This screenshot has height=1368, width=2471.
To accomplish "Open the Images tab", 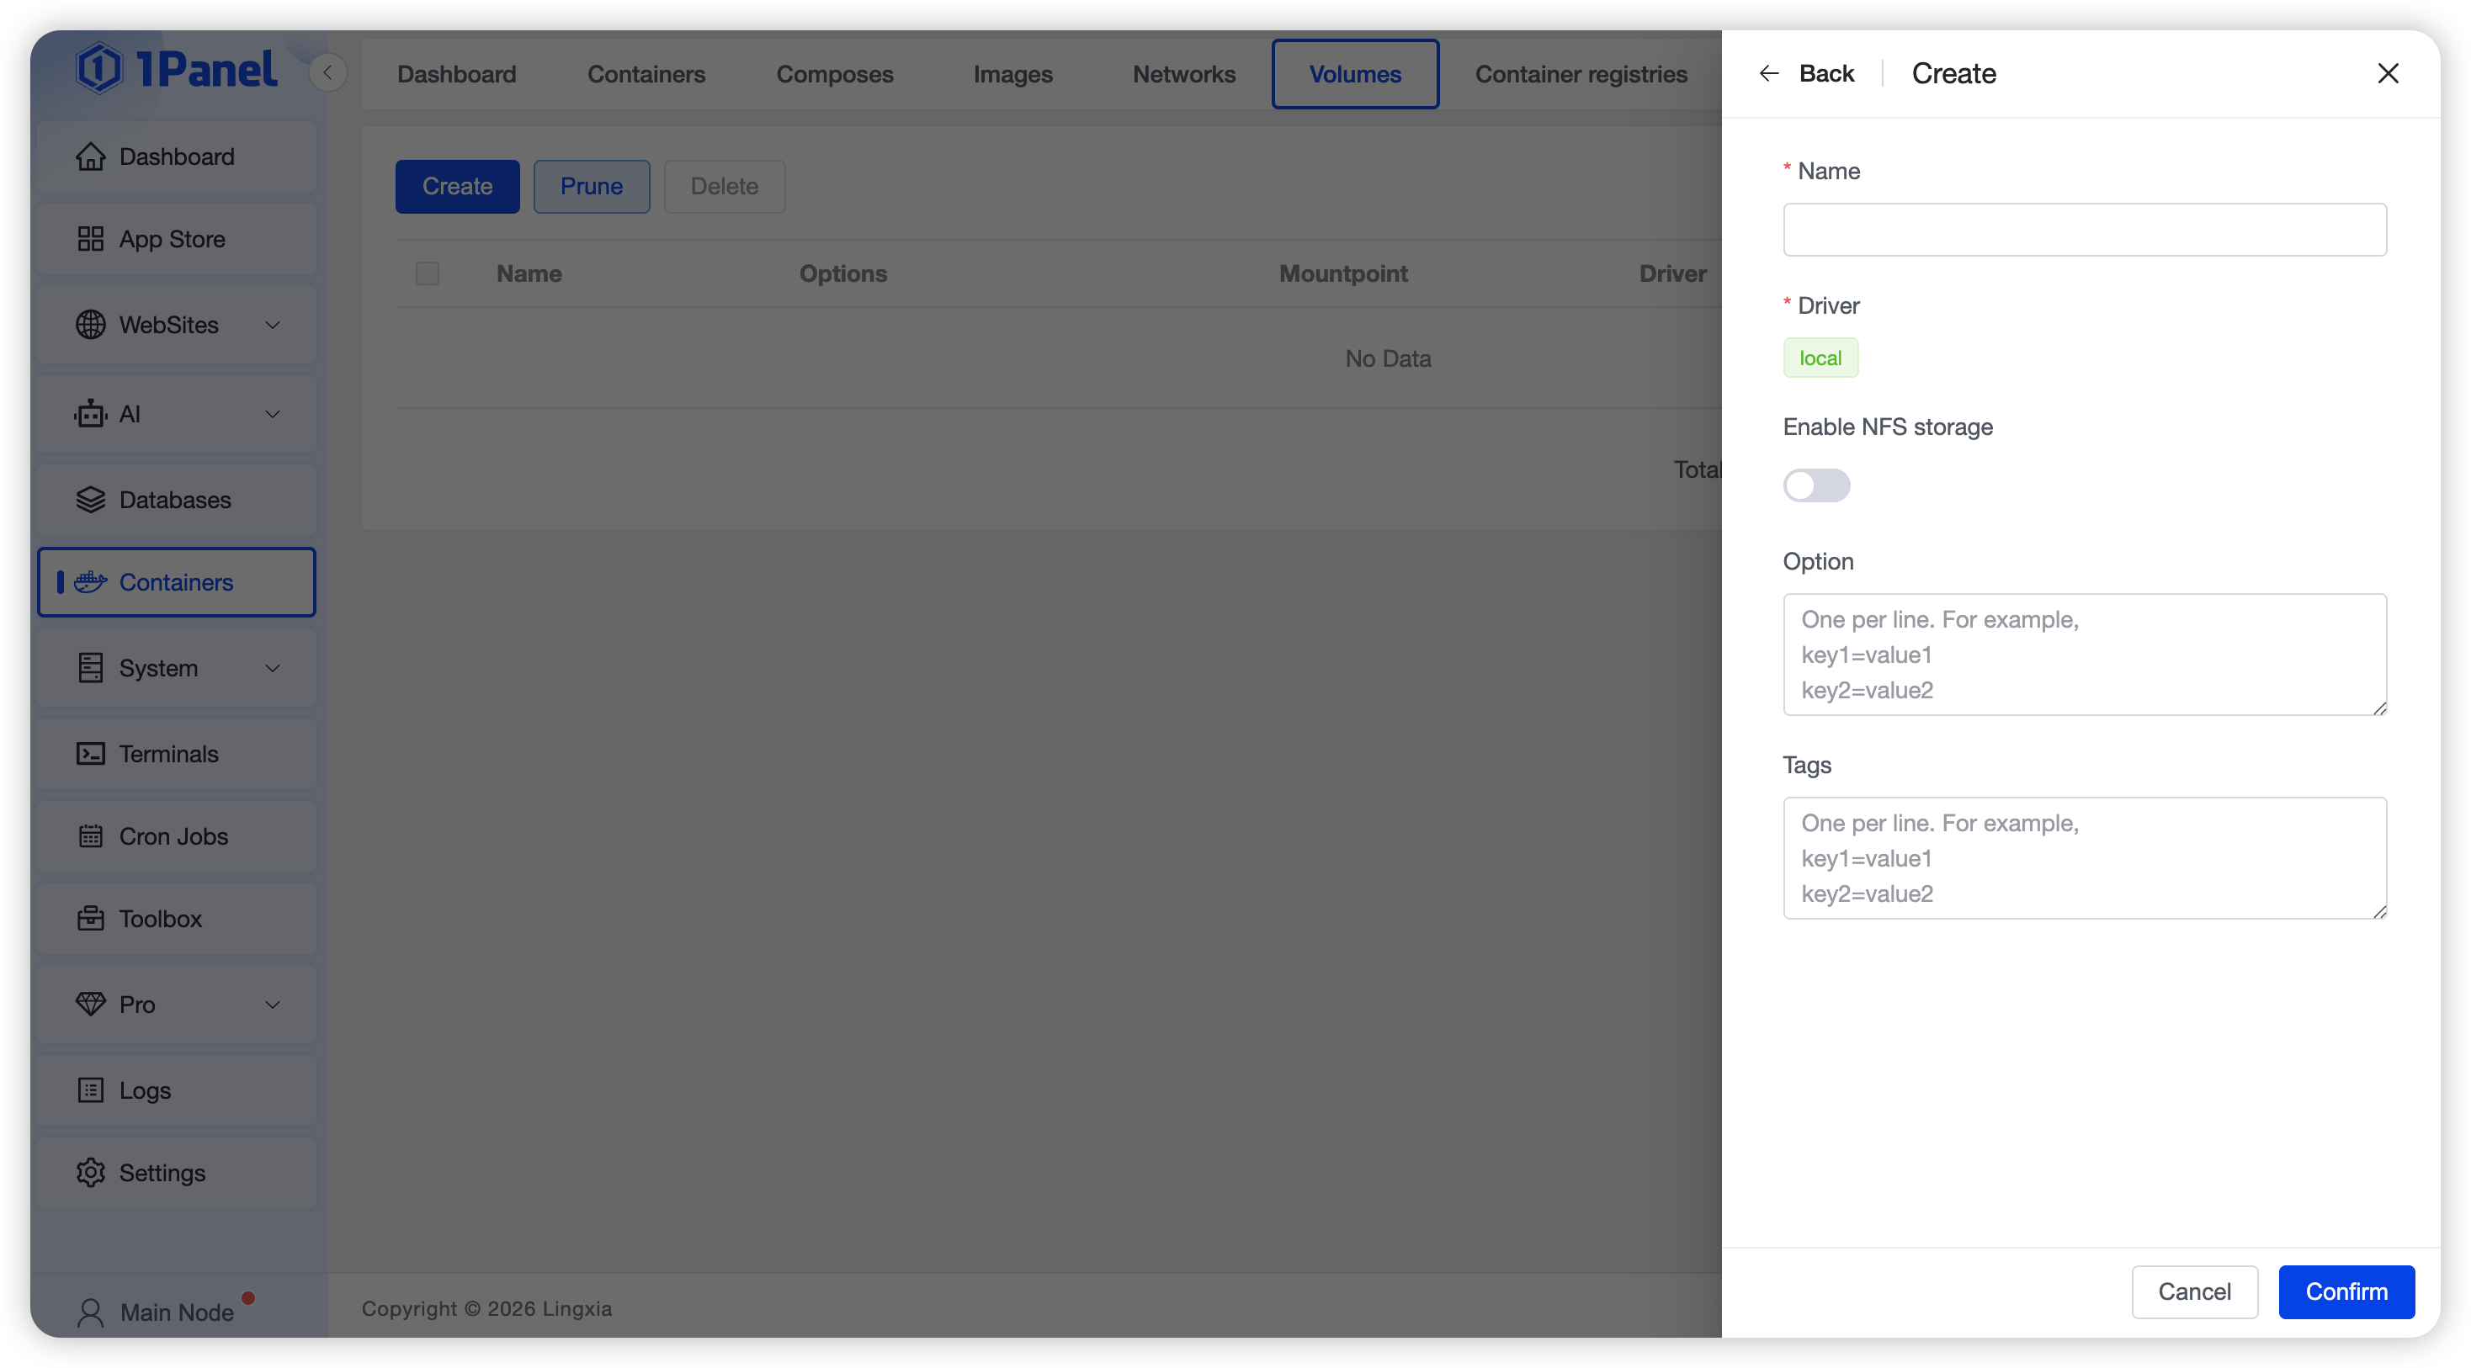I will coord(1012,74).
